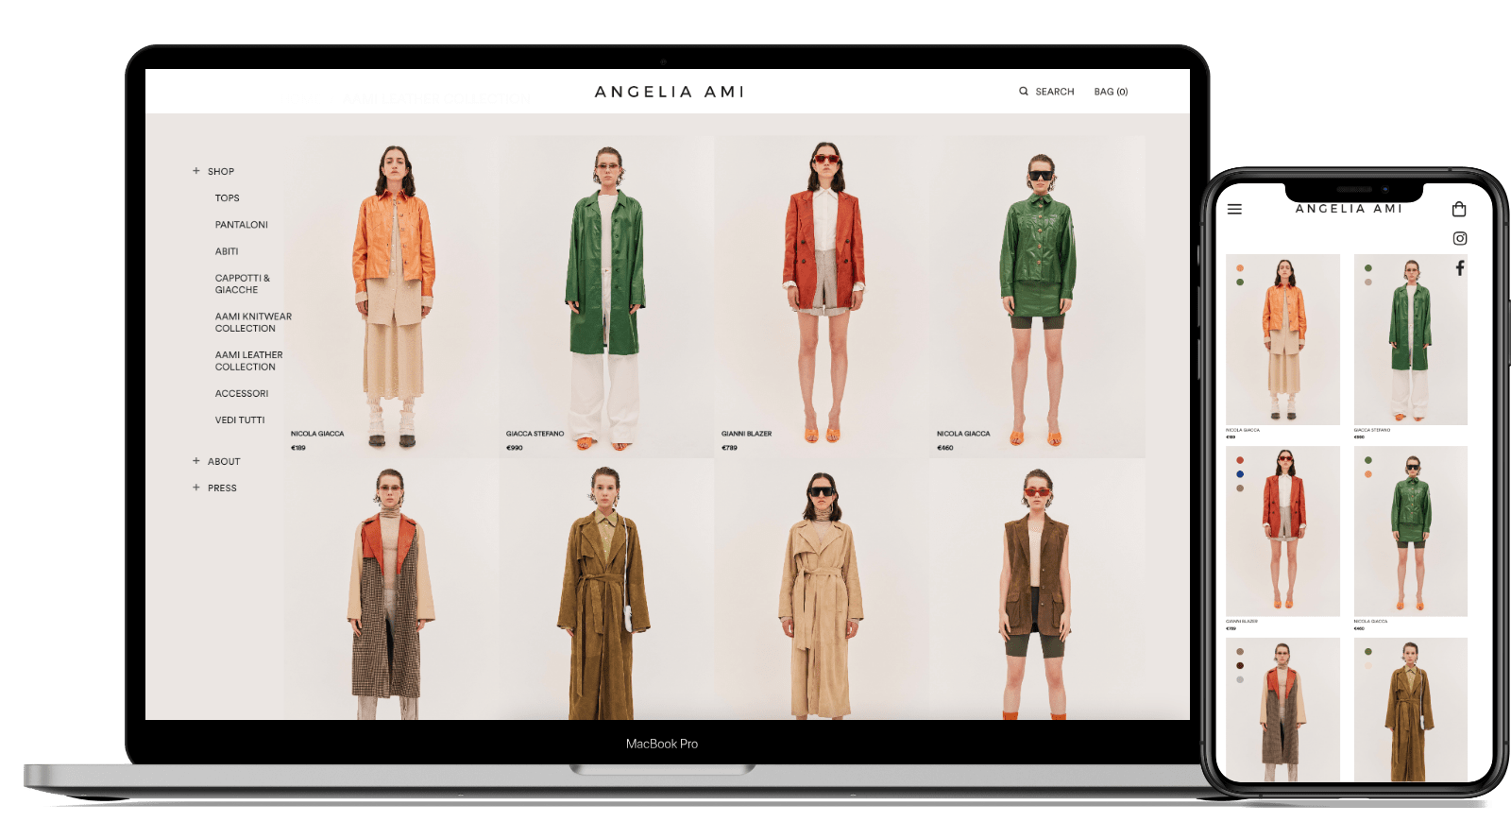Image resolution: width=1511 pixels, height=839 pixels.
Task: Click the laptop NICOLA GIACCA name above €189
Action: [317, 434]
